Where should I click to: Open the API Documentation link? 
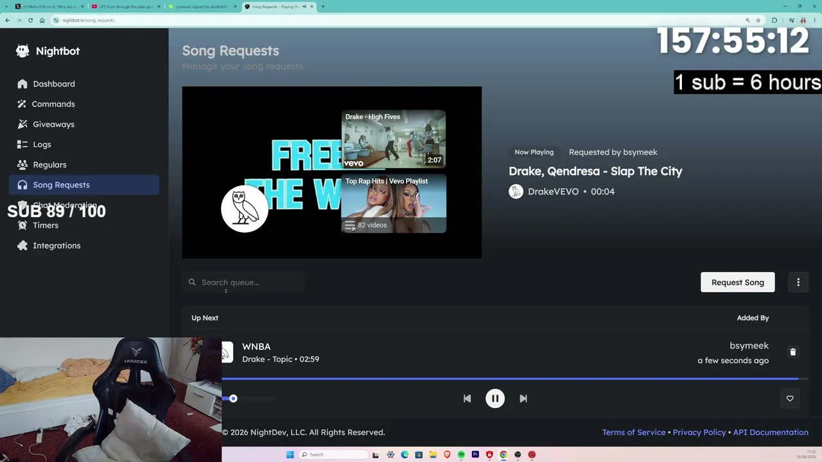[x=771, y=432]
